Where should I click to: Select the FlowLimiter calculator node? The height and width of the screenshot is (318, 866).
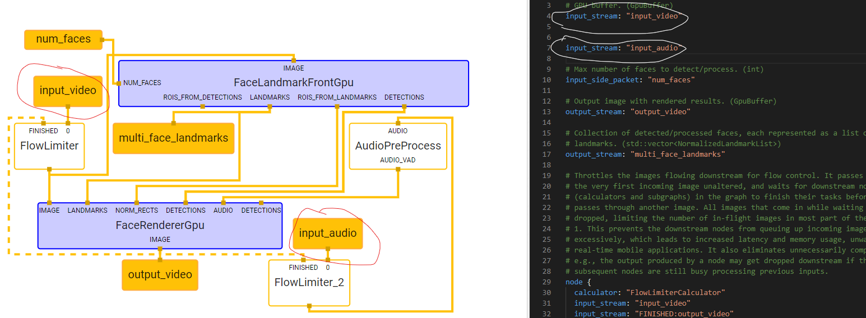[49, 146]
